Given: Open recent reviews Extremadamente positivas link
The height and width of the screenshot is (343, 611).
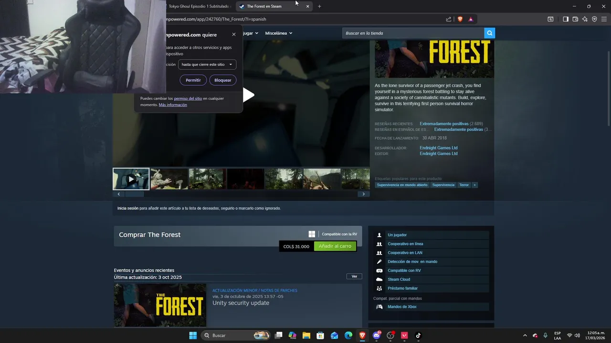Looking at the screenshot, I should coord(444,124).
